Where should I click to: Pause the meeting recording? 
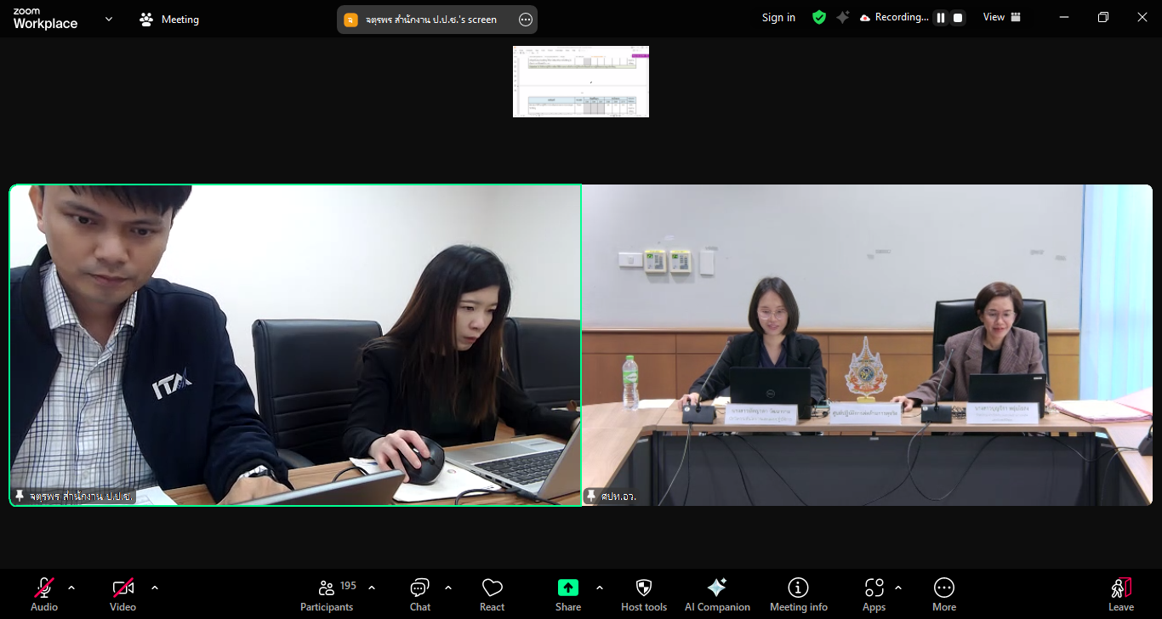pyautogui.click(x=941, y=18)
